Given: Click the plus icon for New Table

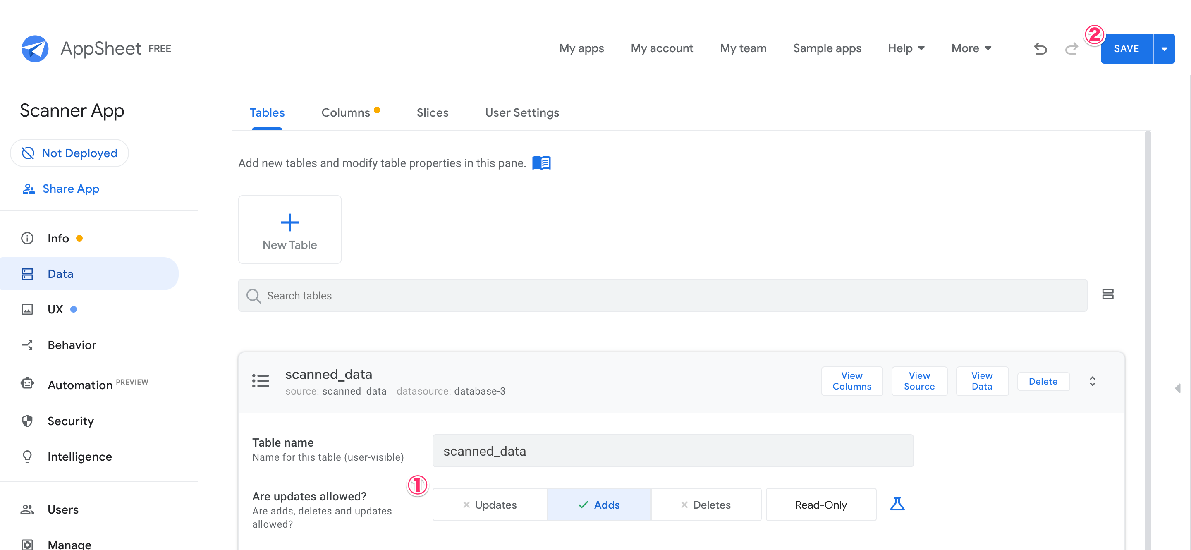Looking at the screenshot, I should (289, 222).
